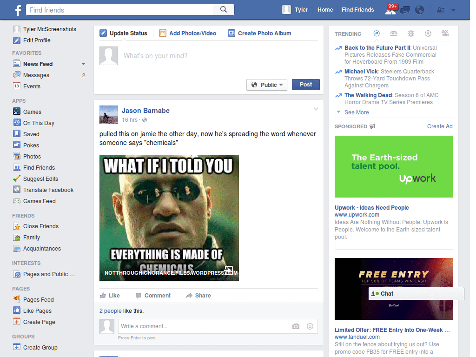Select the Top Trends trending tab
This screenshot has width=476, height=357.
coord(377,33)
